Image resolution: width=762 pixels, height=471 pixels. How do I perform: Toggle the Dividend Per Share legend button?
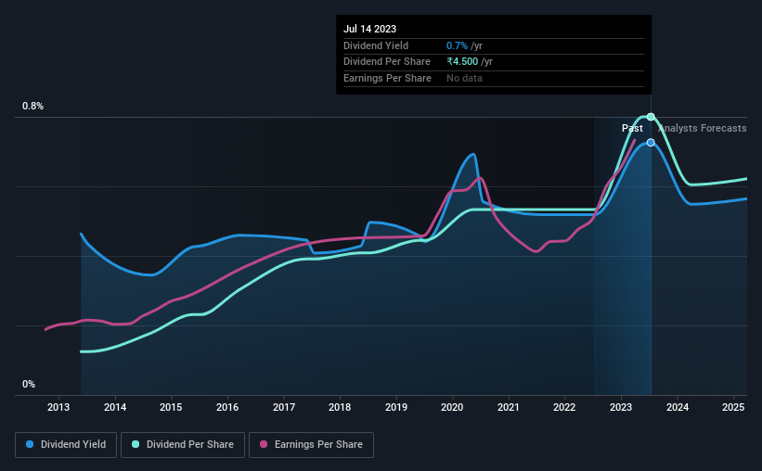coord(183,445)
